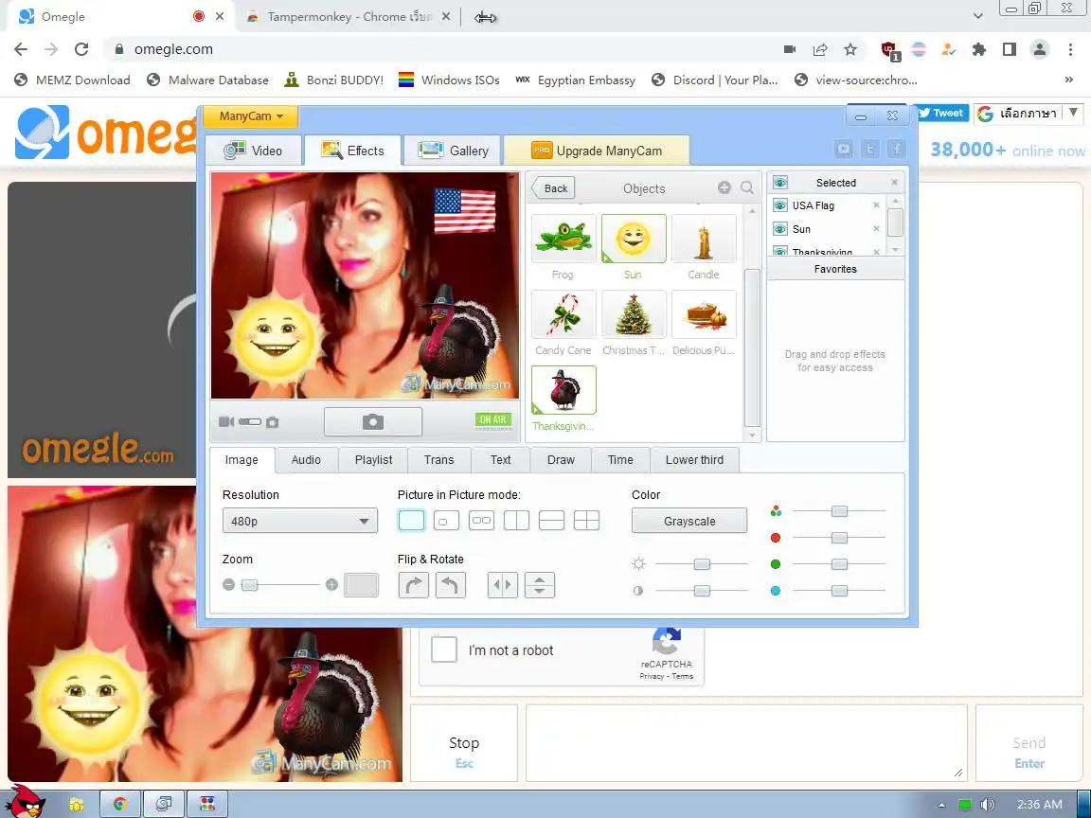Rotate image clockwise in Flip & Rotate
Image resolution: width=1091 pixels, height=818 pixels.
click(413, 585)
